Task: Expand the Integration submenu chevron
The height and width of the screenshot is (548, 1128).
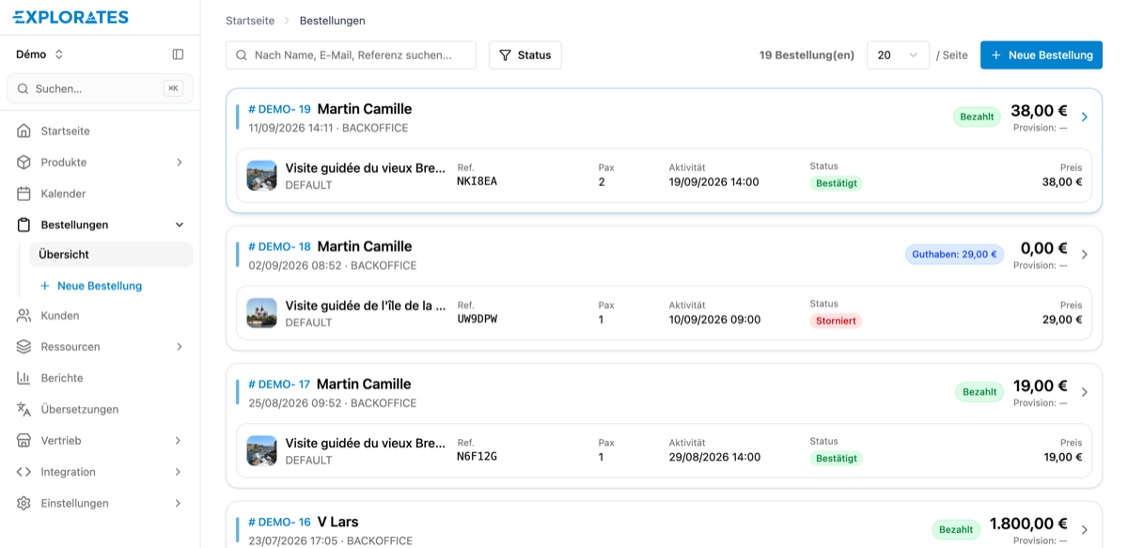Action: 180,472
